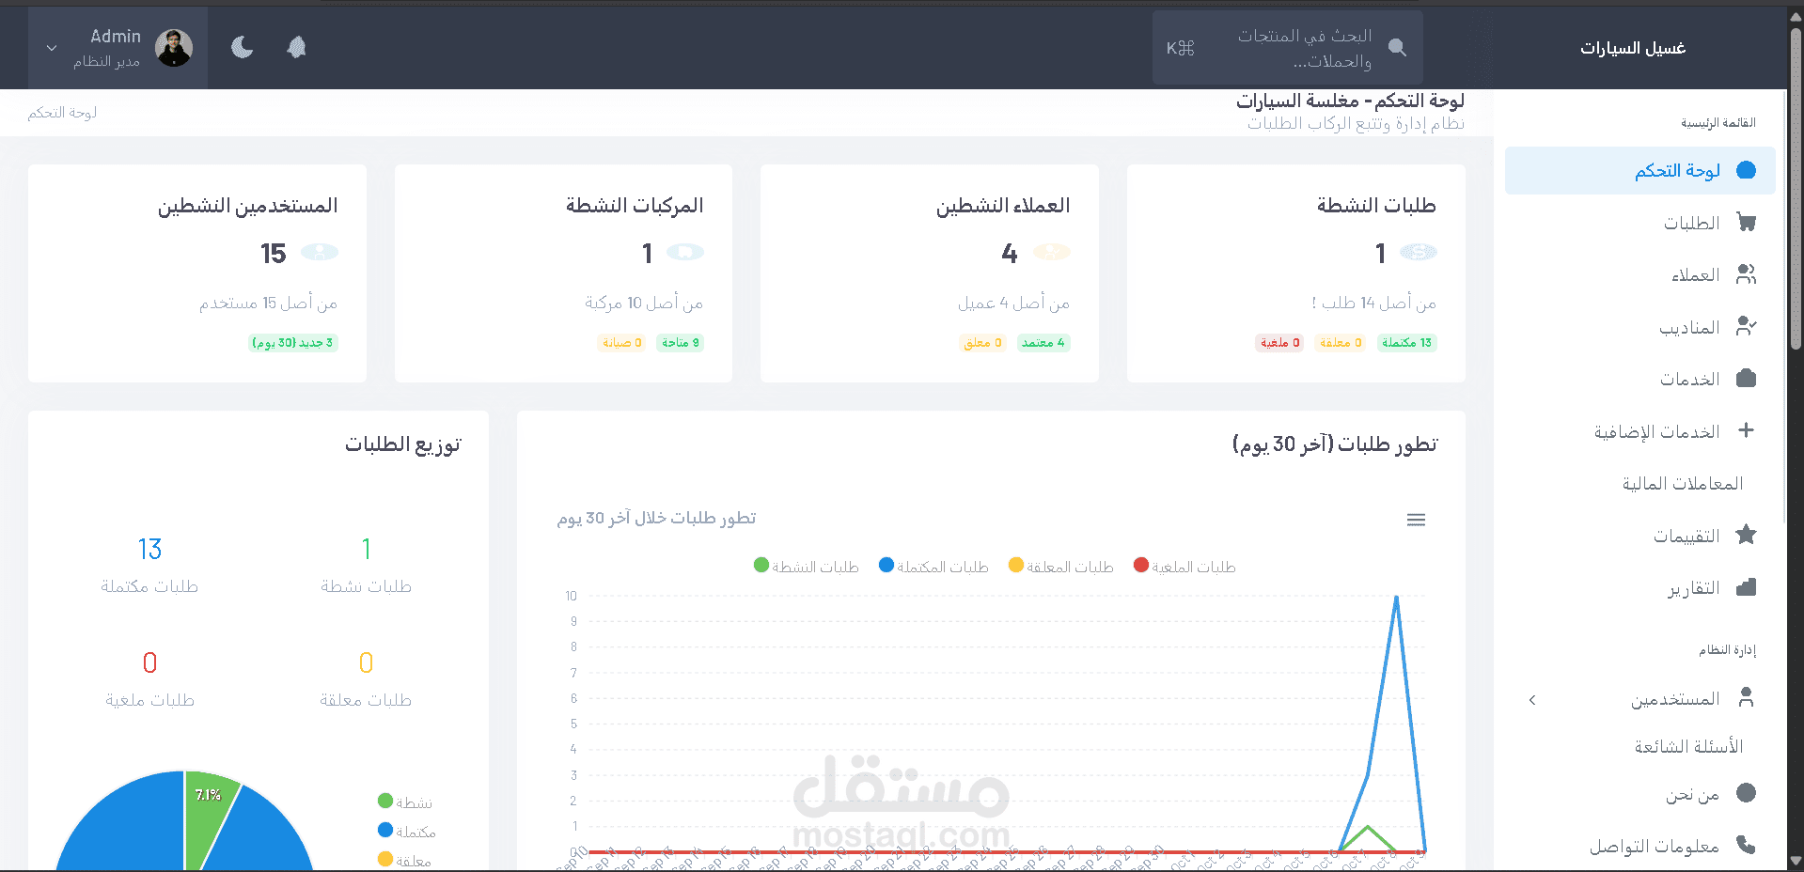Expand المستخدمين submenu chevron
Screen dimensions: 1804x872
[x=1532, y=700]
